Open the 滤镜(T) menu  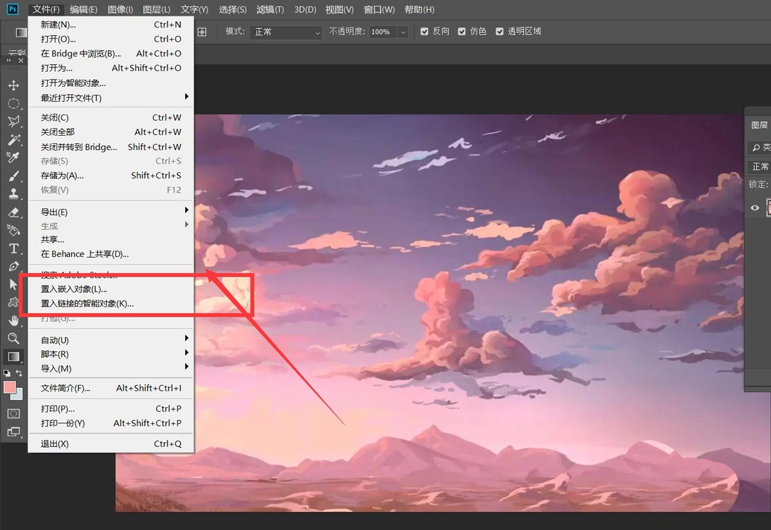(269, 10)
